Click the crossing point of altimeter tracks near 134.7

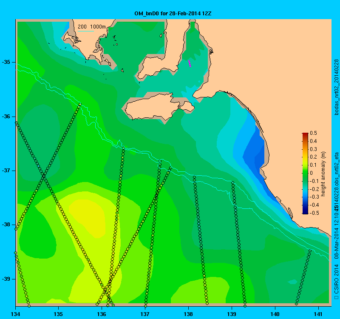coord(44,175)
